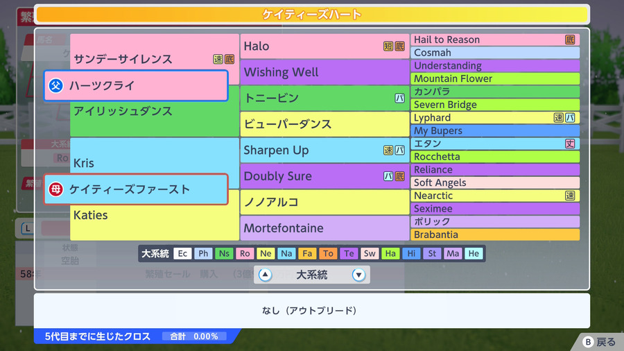Select the Ec lineage color swatch
Screen dimensions: 624x351
[x=182, y=253]
